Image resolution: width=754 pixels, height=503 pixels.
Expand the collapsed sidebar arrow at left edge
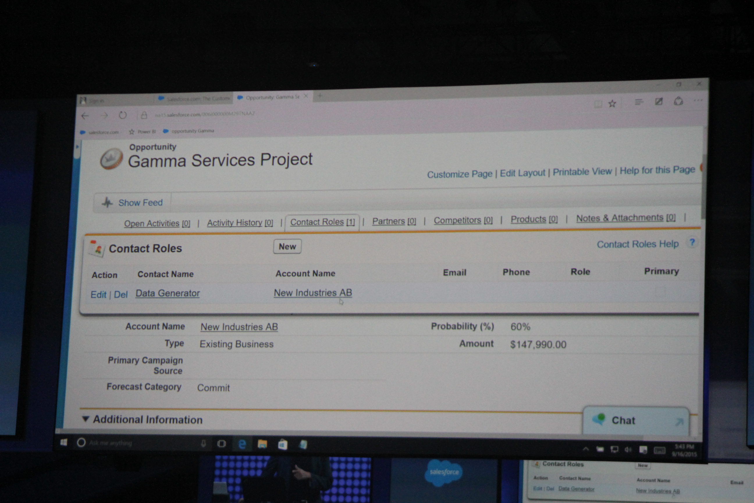(77, 147)
